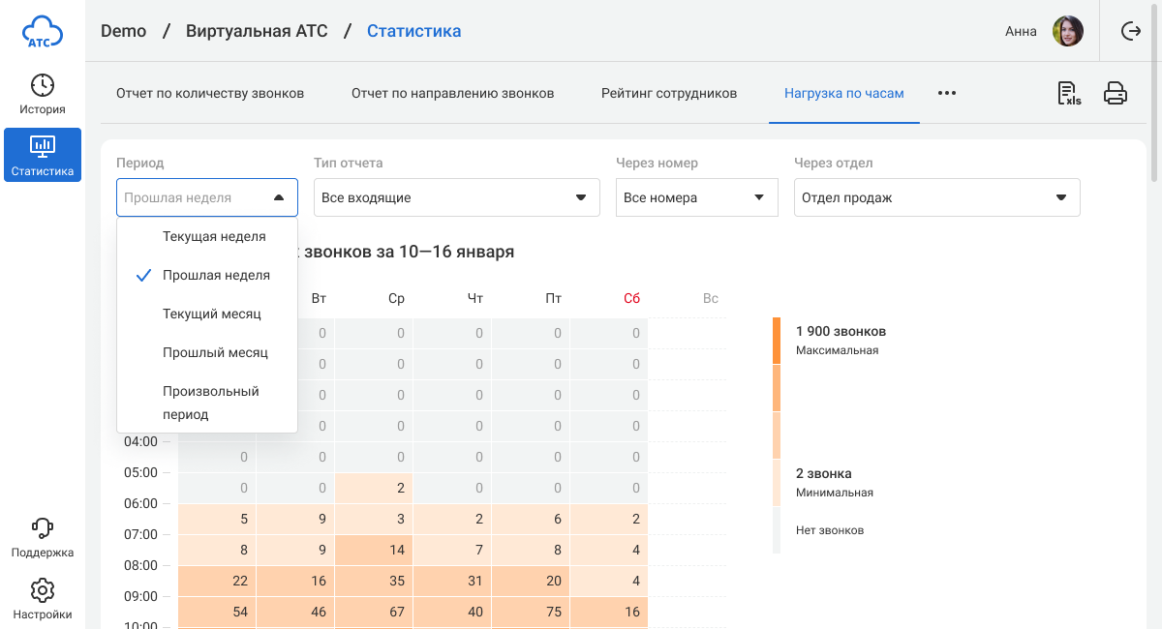Screen dimensions: 1162x629
Task: Switch to Рейтинг сотрудников tab
Action: (x=669, y=94)
